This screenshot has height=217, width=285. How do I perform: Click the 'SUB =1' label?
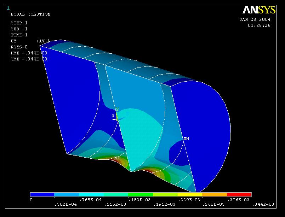(19, 29)
